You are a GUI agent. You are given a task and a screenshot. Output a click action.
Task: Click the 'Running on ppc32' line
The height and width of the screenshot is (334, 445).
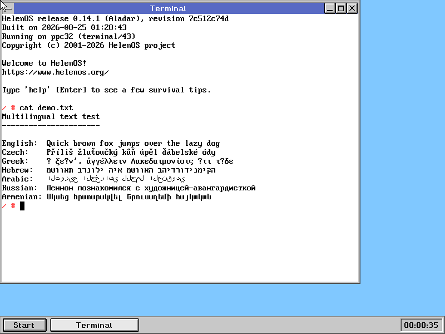68,36
